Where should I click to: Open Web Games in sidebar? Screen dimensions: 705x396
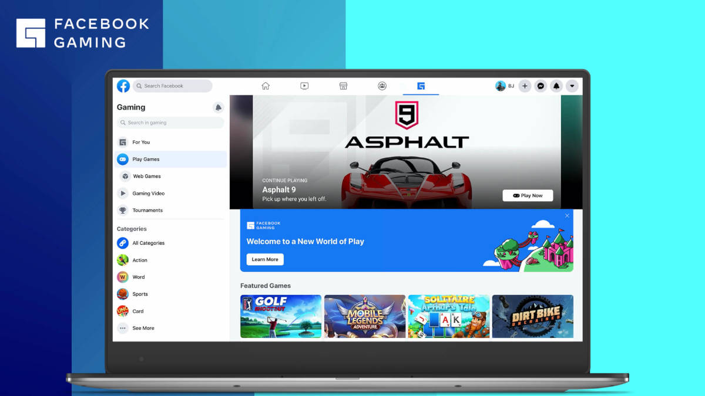(x=170, y=176)
